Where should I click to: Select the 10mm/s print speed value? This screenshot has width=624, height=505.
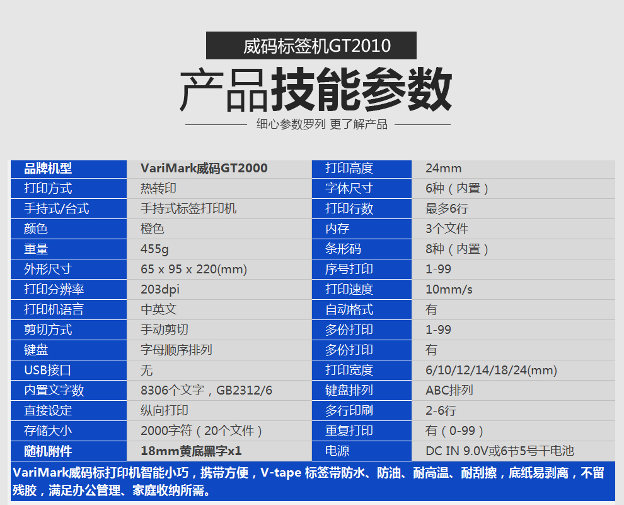pos(449,290)
